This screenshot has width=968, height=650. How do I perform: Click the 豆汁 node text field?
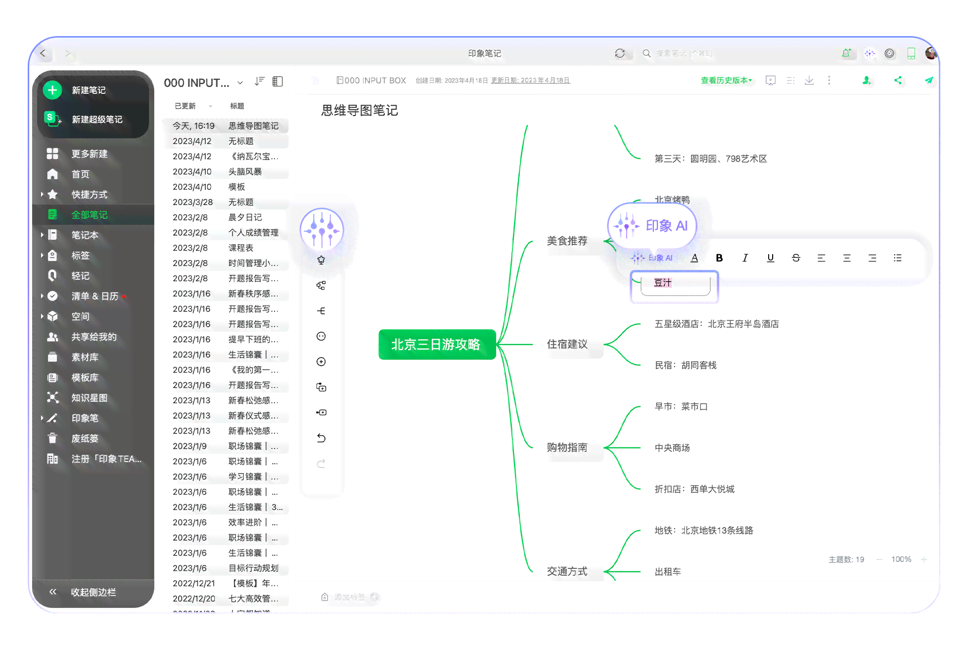pyautogui.click(x=675, y=285)
